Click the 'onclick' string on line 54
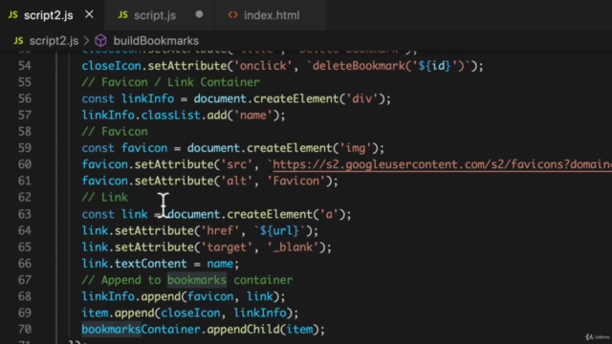This screenshot has height=344, width=612. pos(263,66)
